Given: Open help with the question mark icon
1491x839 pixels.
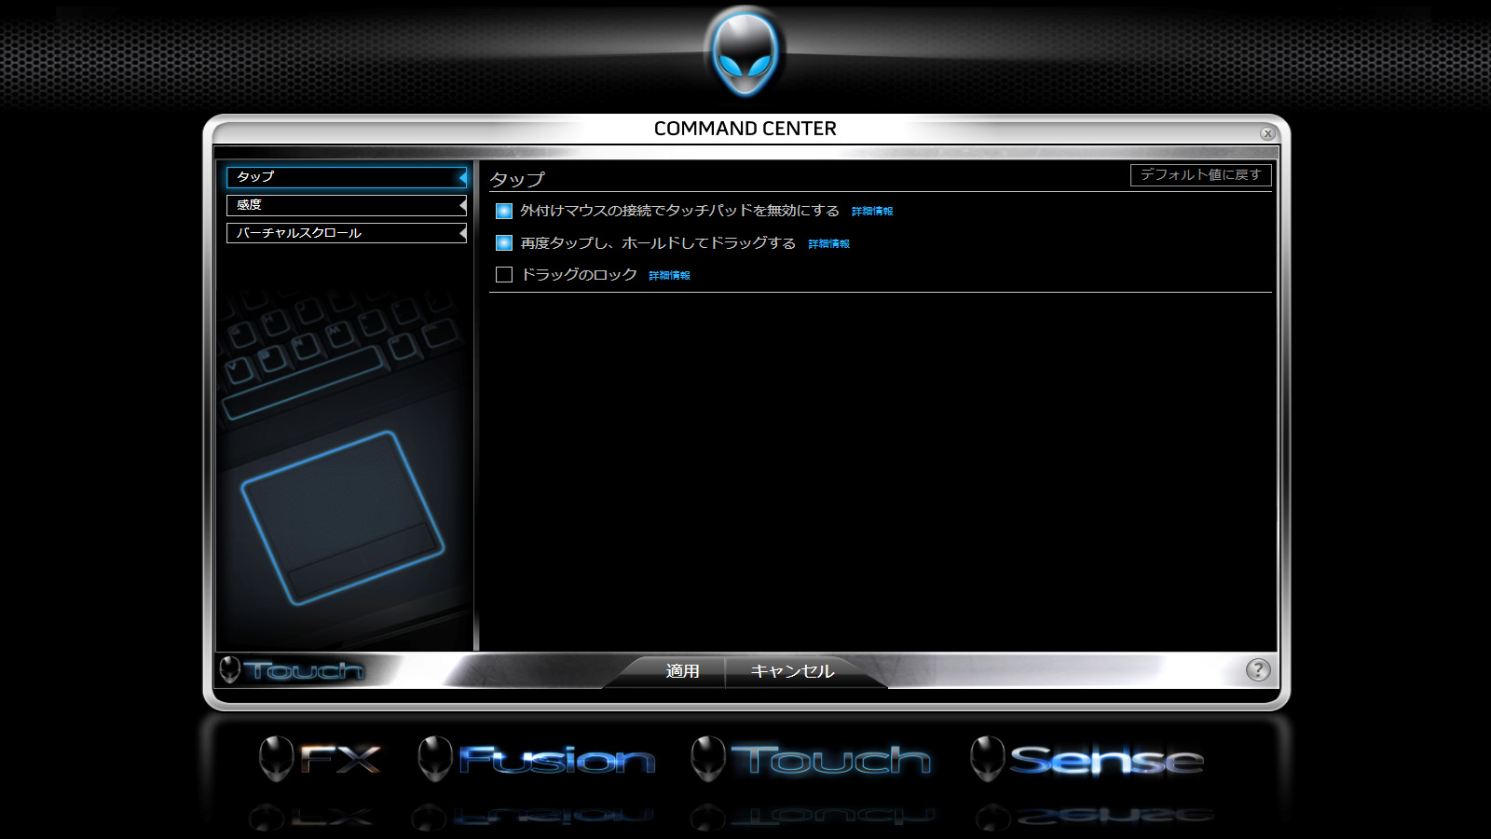Looking at the screenshot, I should [x=1258, y=669].
